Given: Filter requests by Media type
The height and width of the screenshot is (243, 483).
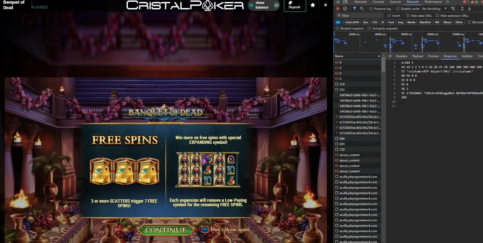Looking at the screenshot, I should pyautogui.click(x=411, y=22).
